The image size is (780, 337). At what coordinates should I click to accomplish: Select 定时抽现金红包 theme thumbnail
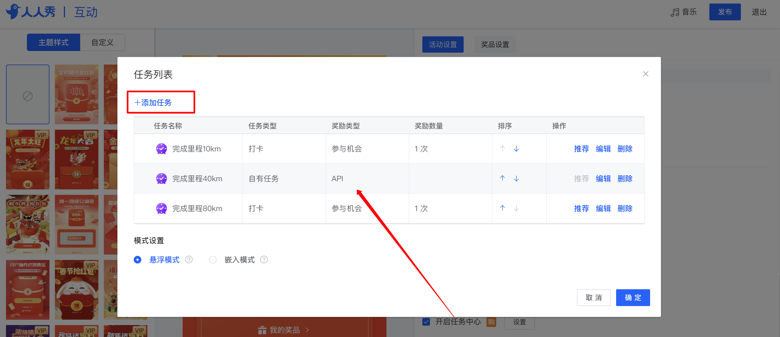point(77,95)
